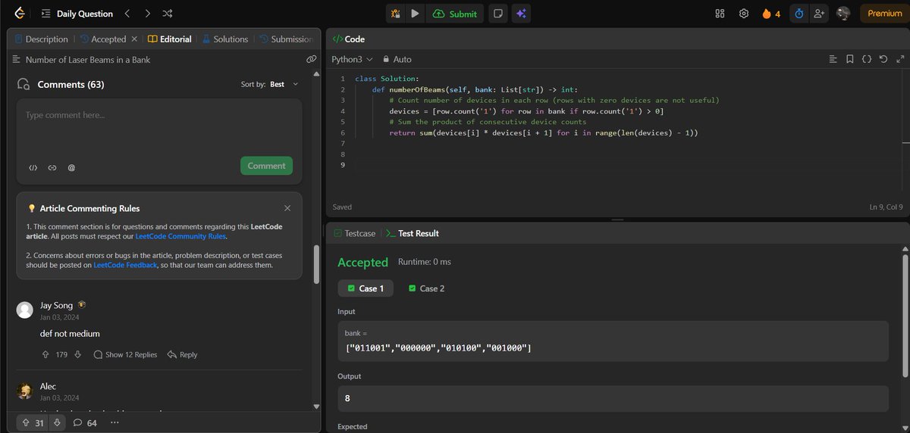Run the code with play button

click(415, 14)
